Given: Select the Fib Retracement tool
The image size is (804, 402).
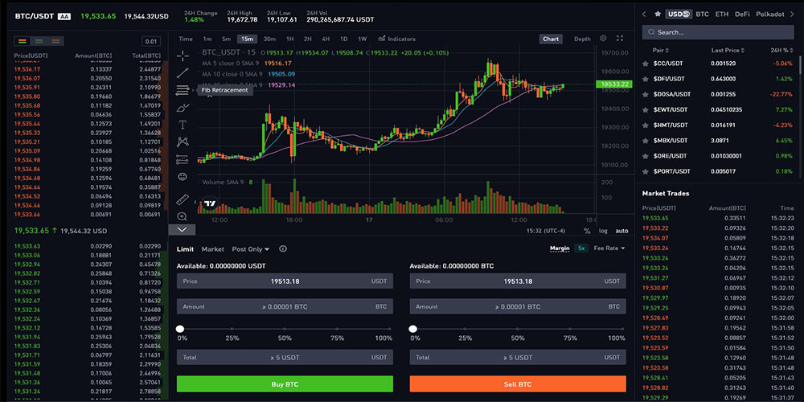Looking at the screenshot, I should coord(183,90).
